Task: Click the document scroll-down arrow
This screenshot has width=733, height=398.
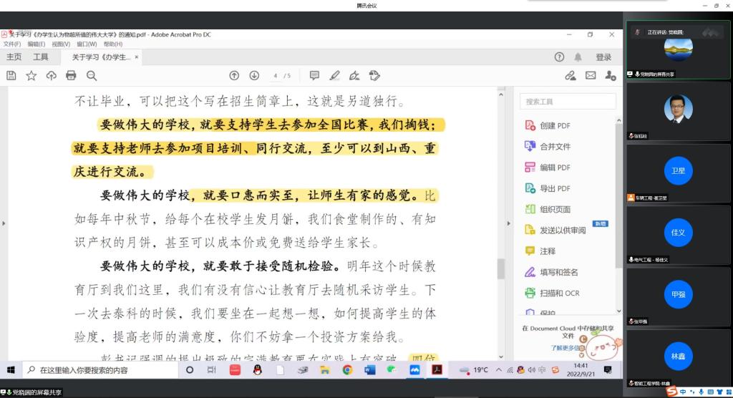Action: (x=501, y=356)
